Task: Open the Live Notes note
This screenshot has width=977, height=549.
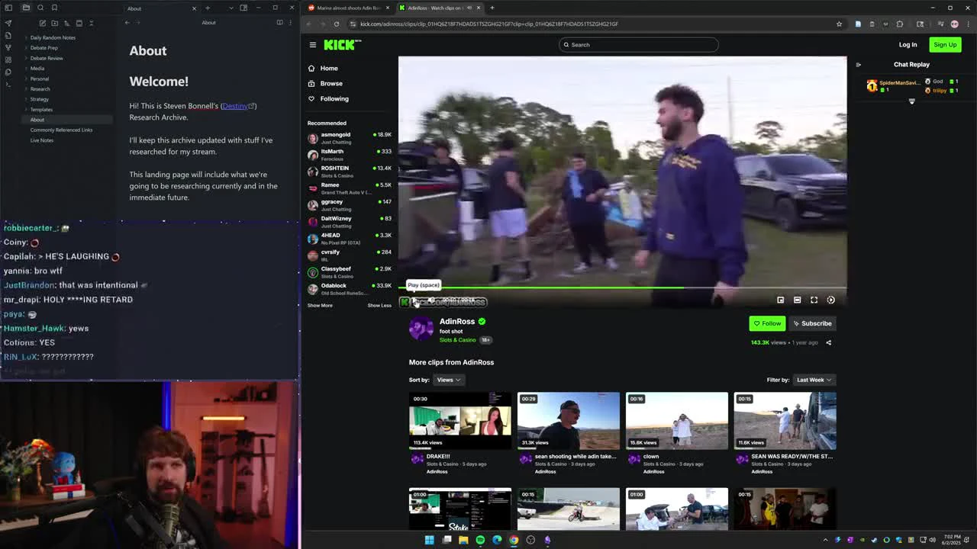Action: pos(42,140)
